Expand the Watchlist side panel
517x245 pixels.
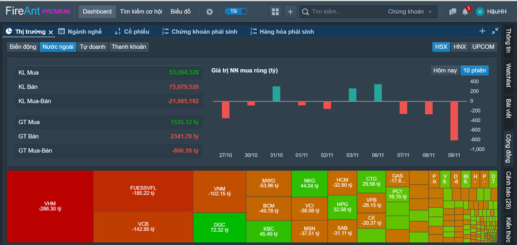[508, 75]
